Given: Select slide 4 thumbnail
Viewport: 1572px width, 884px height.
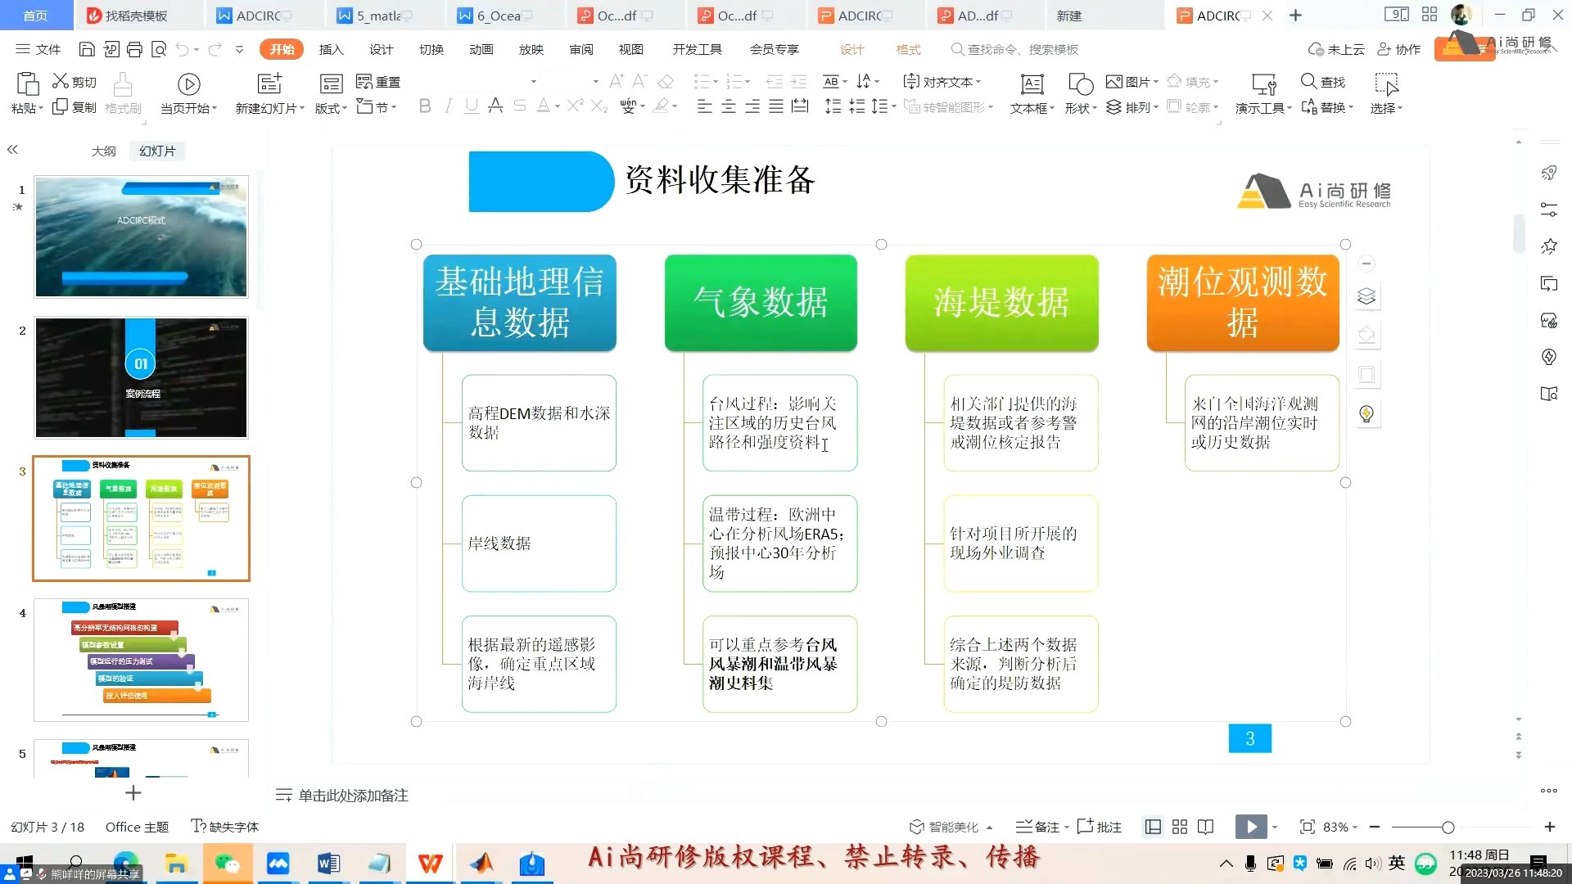Looking at the screenshot, I should 141,660.
